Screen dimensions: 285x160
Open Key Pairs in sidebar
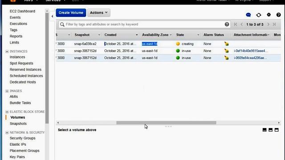tap(17, 157)
